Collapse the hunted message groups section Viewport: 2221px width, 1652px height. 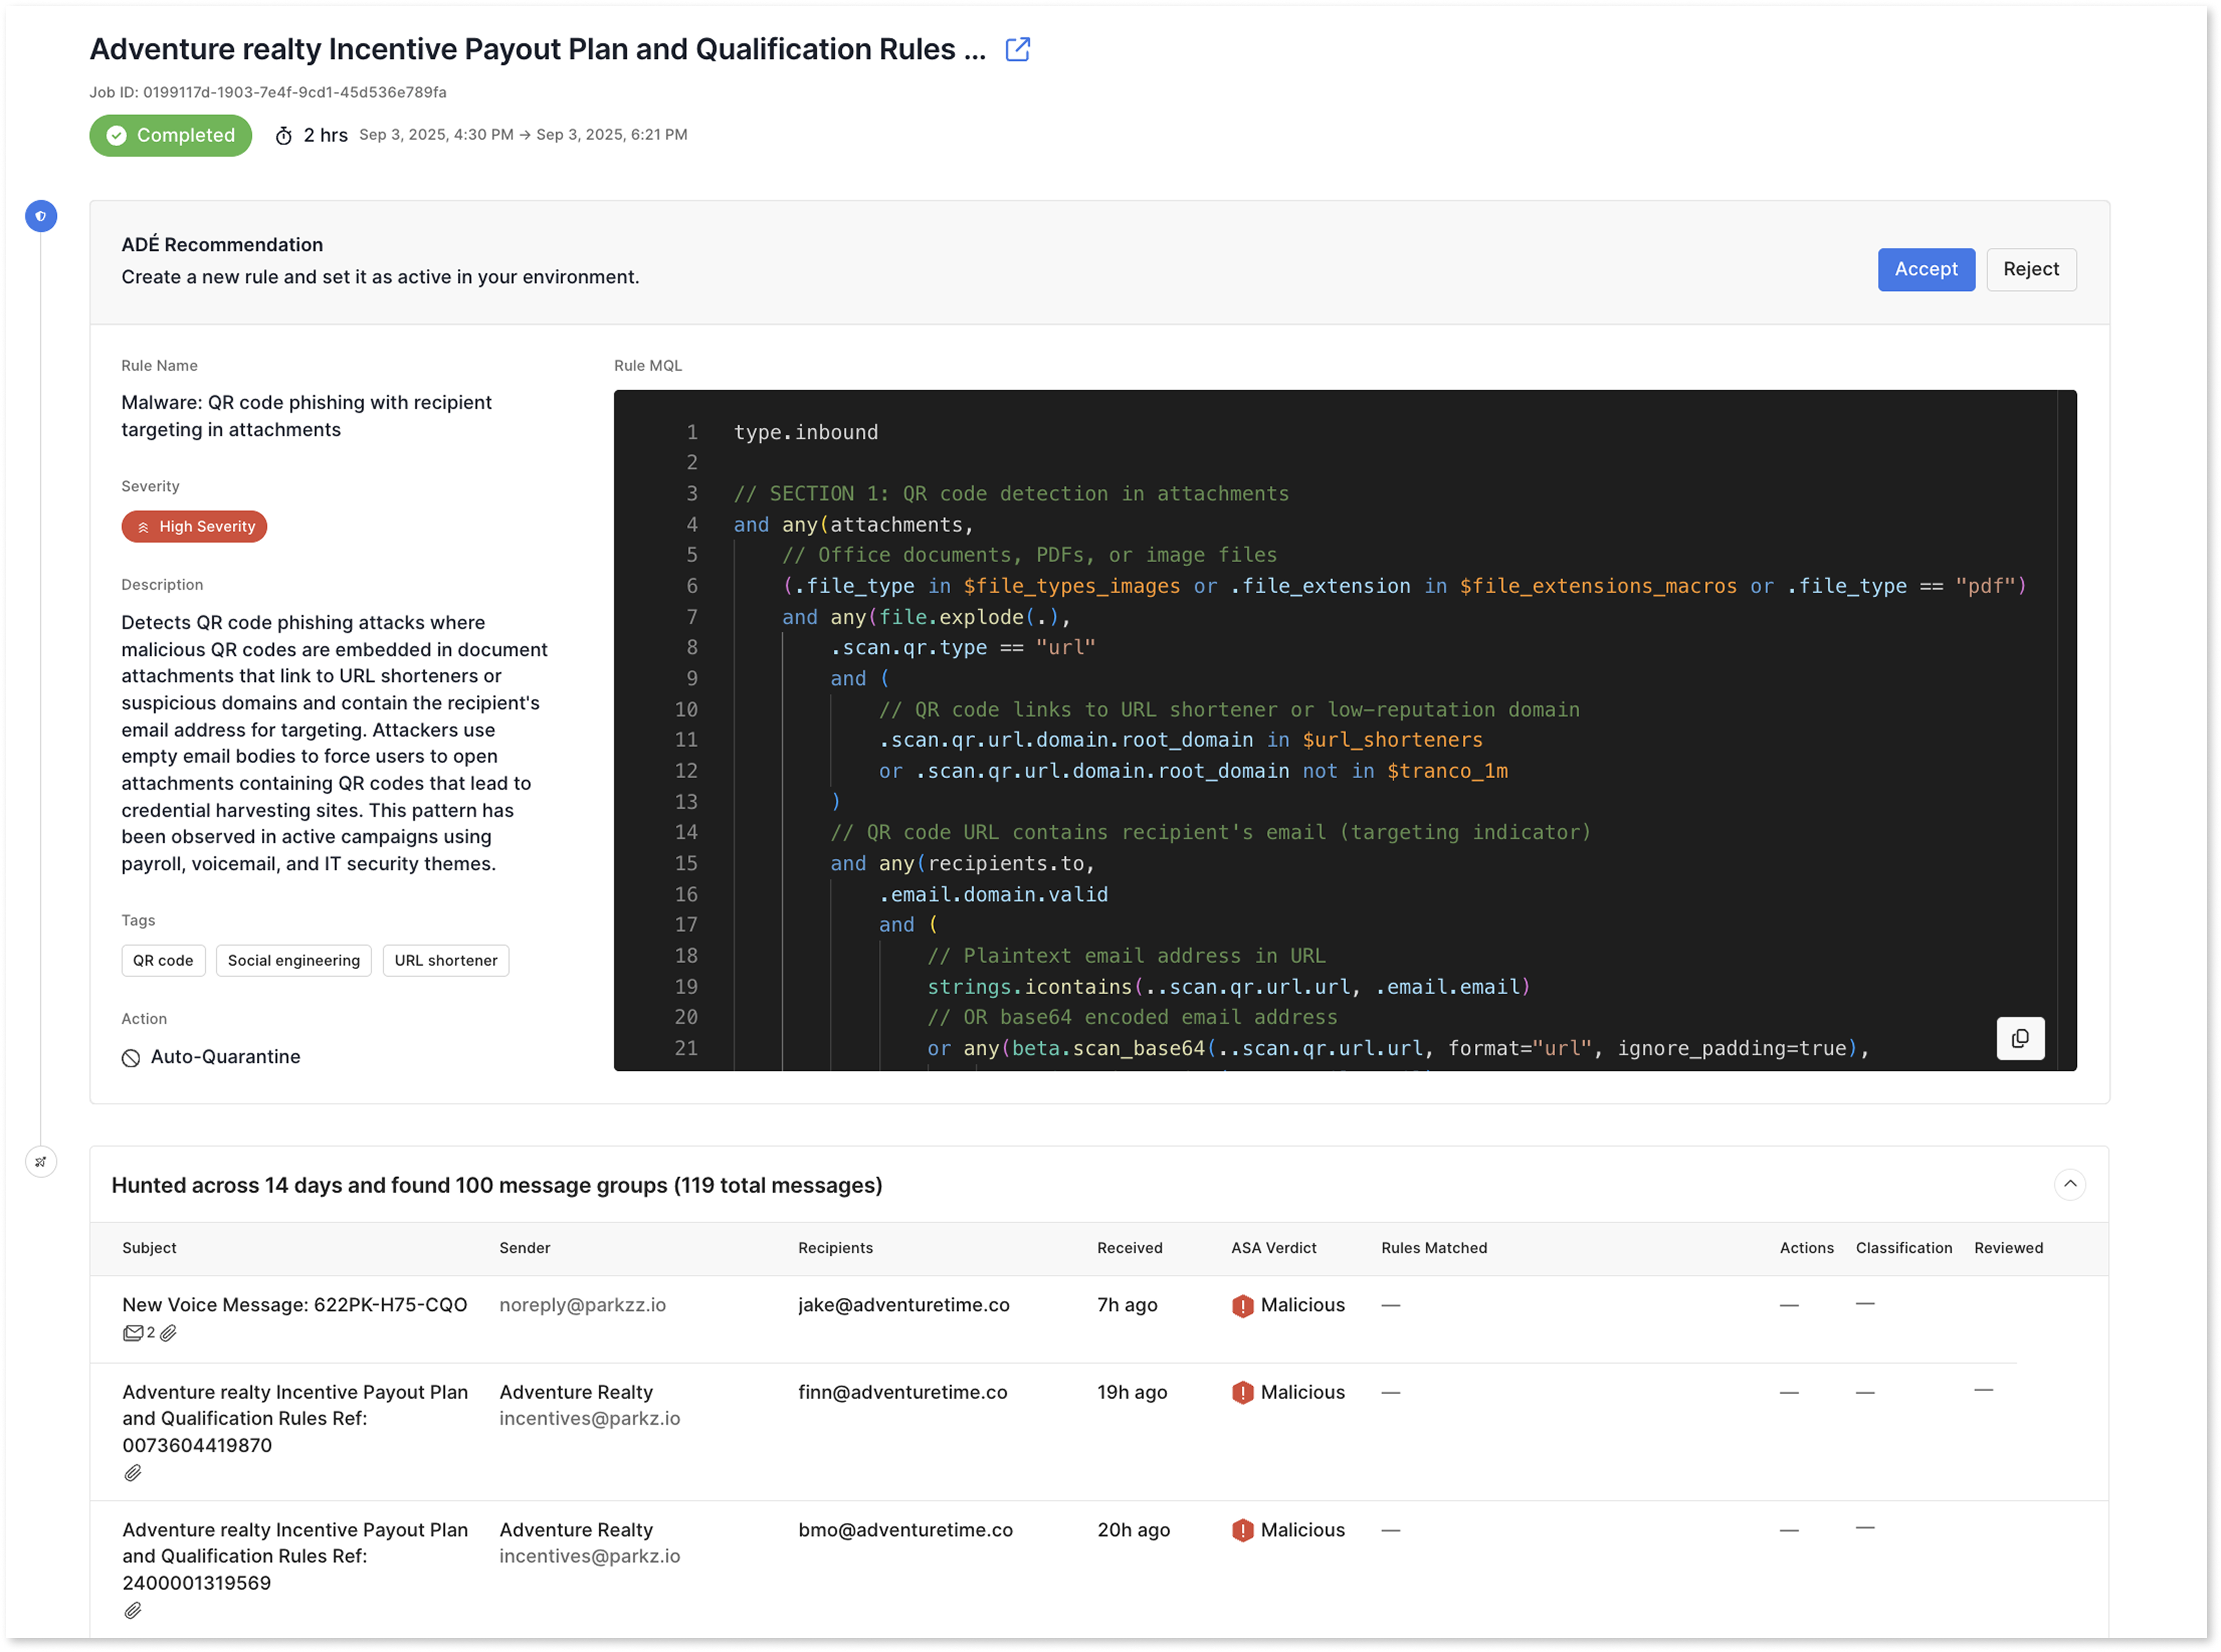(2069, 1184)
